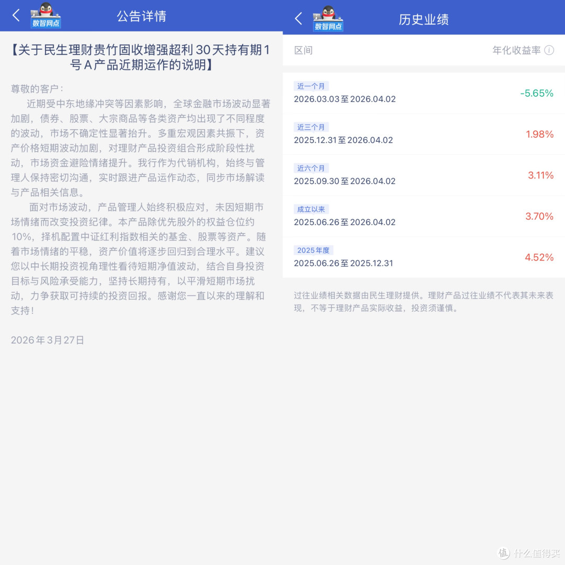Tap the 1.98% return value
Viewport: 565px width, 565px height.
(539, 134)
